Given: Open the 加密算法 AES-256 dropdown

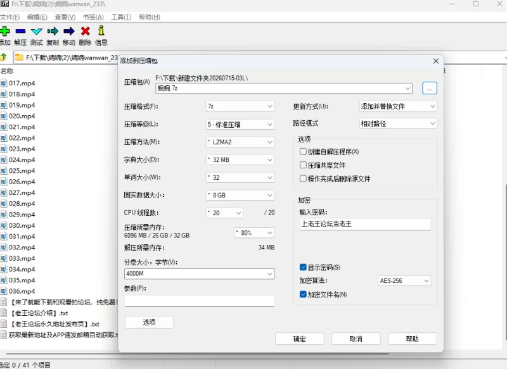Looking at the screenshot, I should [x=404, y=280].
